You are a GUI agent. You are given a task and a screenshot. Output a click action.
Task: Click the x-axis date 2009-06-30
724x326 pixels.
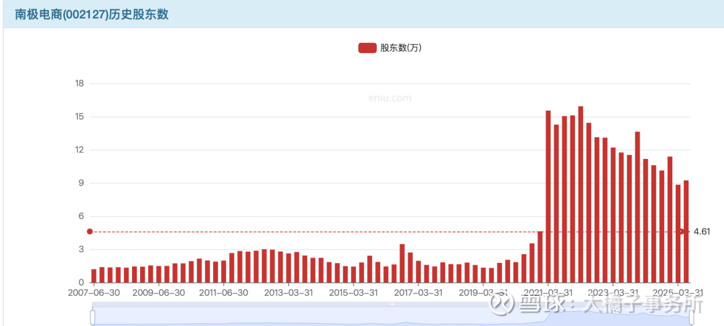point(159,292)
